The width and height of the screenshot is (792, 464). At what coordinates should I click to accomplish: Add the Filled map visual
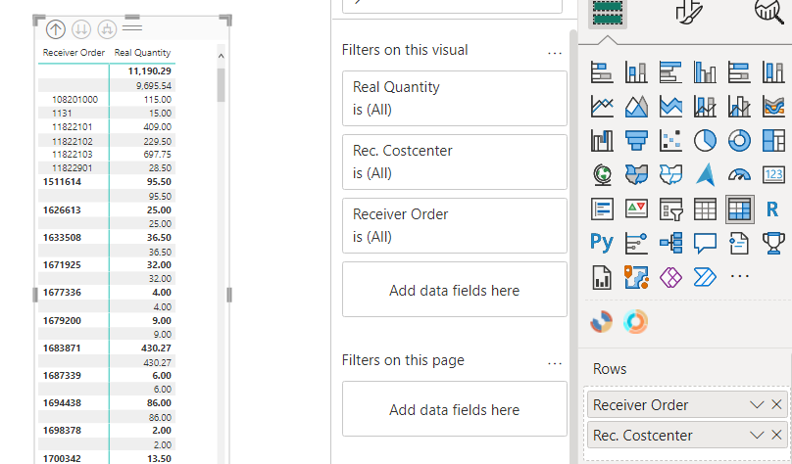tap(636, 174)
